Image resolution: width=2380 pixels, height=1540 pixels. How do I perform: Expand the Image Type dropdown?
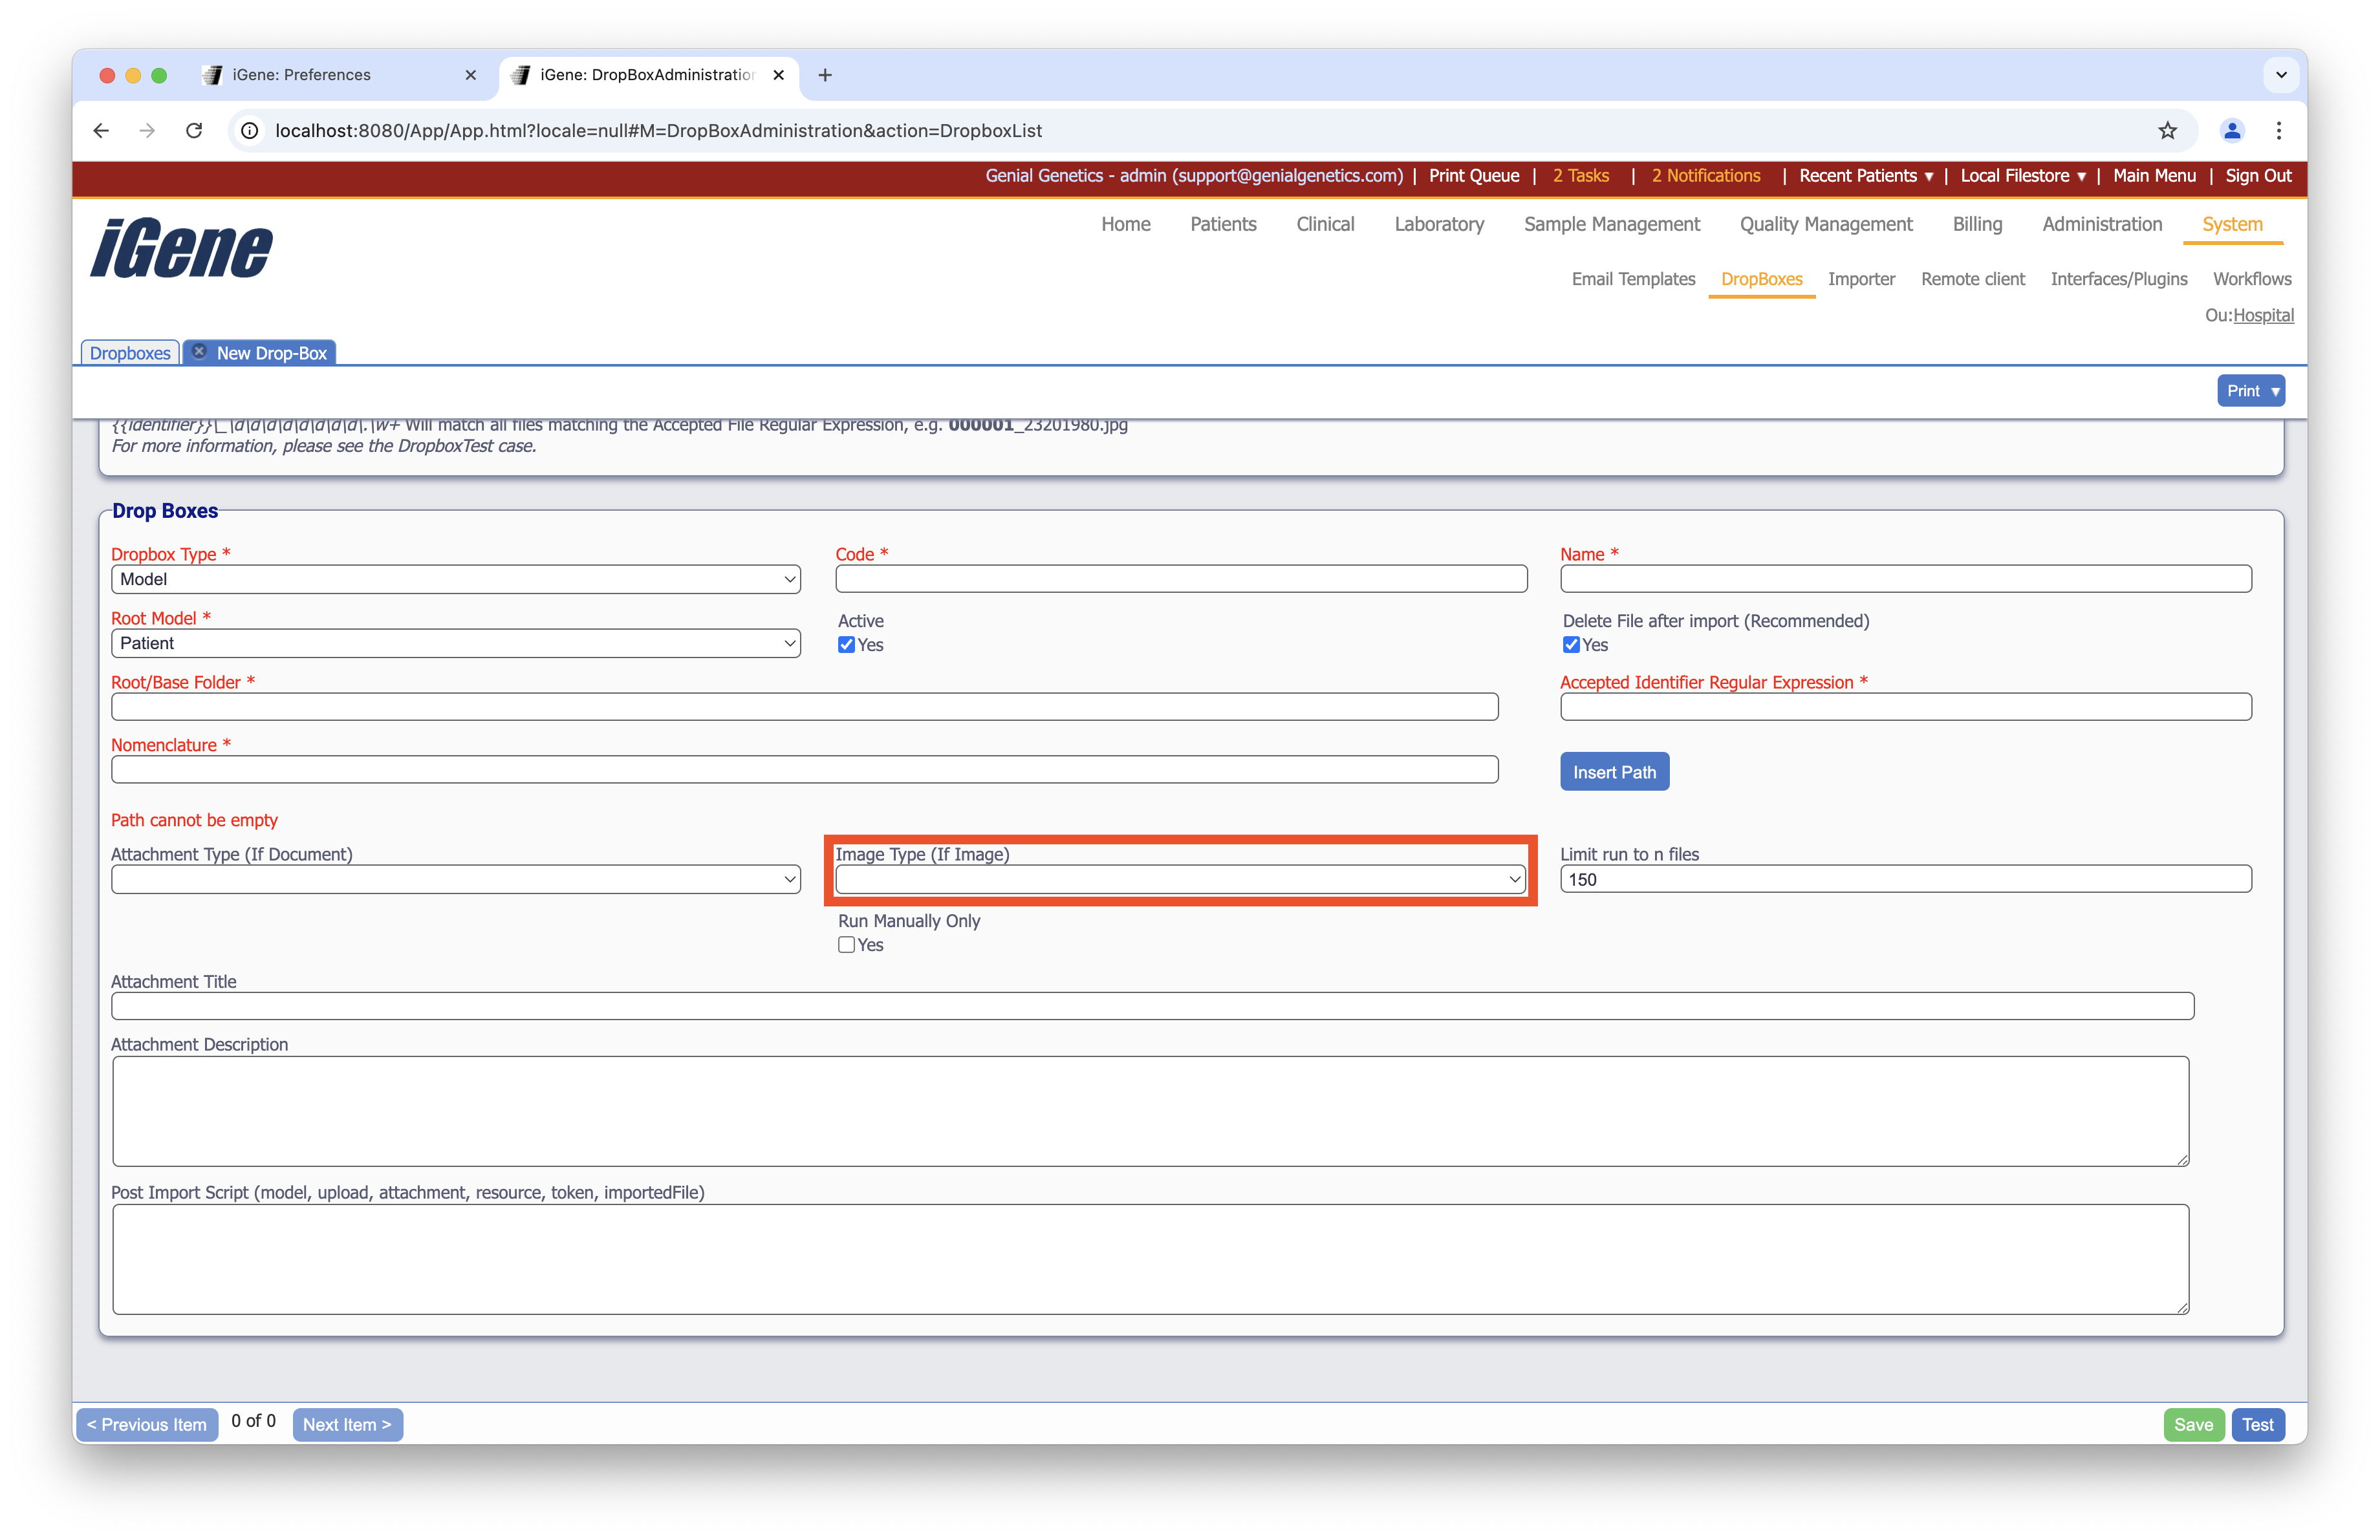[x=1180, y=879]
